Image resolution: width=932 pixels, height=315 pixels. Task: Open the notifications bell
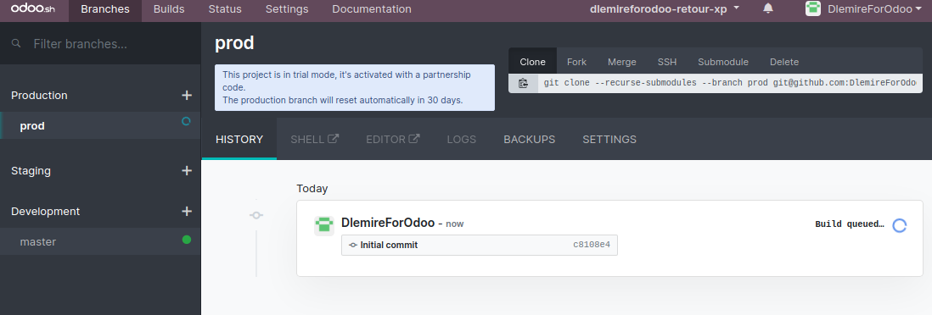[768, 8]
